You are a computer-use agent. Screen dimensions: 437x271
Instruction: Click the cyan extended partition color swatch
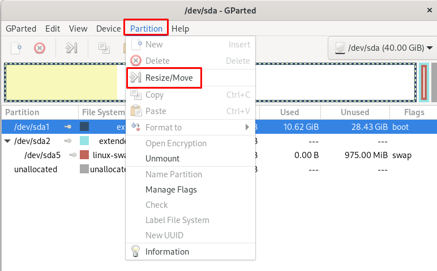(x=84, y=141)
